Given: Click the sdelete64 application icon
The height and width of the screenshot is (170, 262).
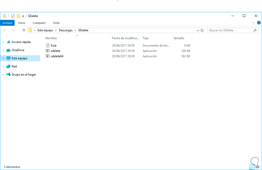Looking at the screenshot, I should point(48,56).
